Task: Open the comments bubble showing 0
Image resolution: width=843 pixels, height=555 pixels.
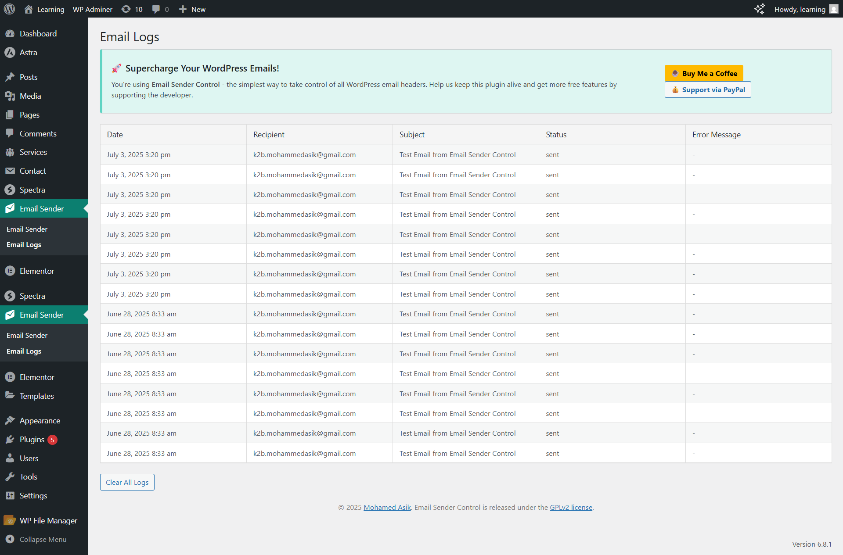Action: coord(156,9)
